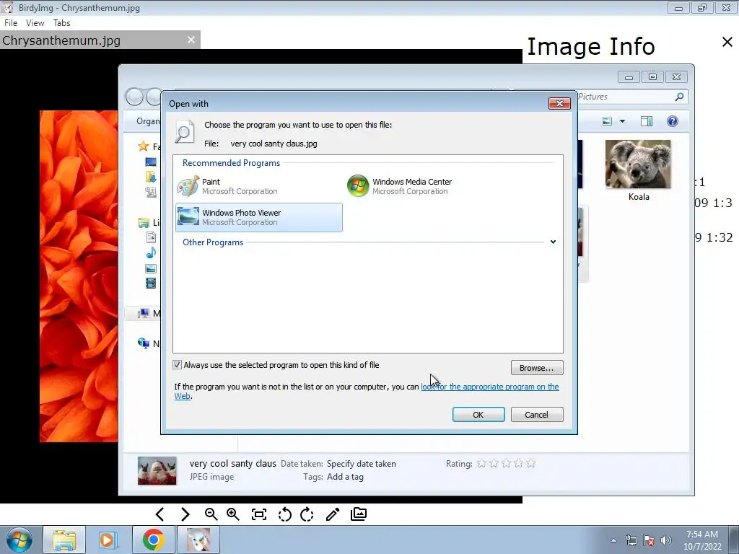Image resolution: width=739 pixels, height=554 pixels.
Task: Close the Chrysanthemum.jpg tab
Action: click(x=191, y=40)
